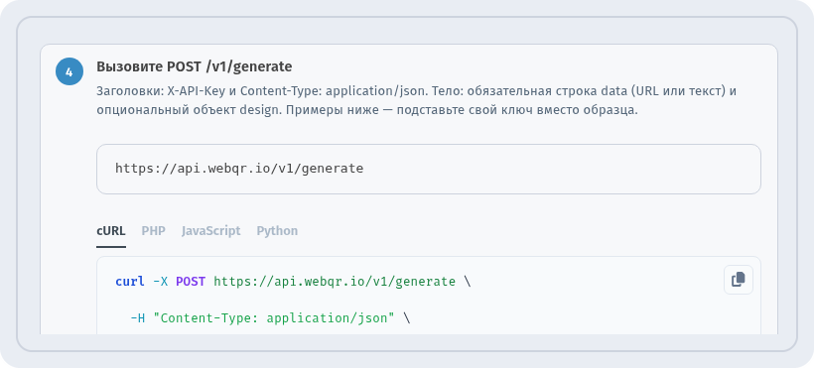814x368 pixels.
Task: Click the heading 'Вызовите POST /v1/generate'
Action: pos(195,67)
